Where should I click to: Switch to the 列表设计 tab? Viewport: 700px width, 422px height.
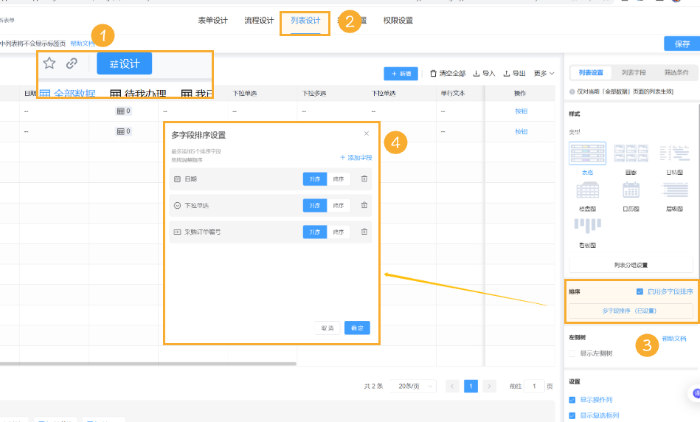point(305,20)
